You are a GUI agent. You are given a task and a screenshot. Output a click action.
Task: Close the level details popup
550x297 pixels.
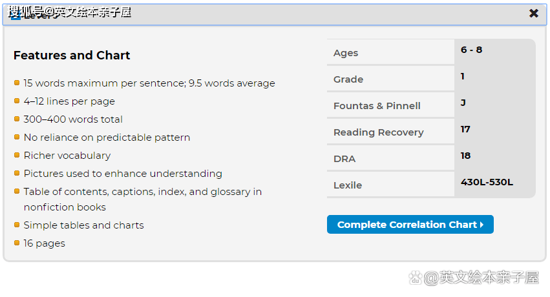click(534, 14)
